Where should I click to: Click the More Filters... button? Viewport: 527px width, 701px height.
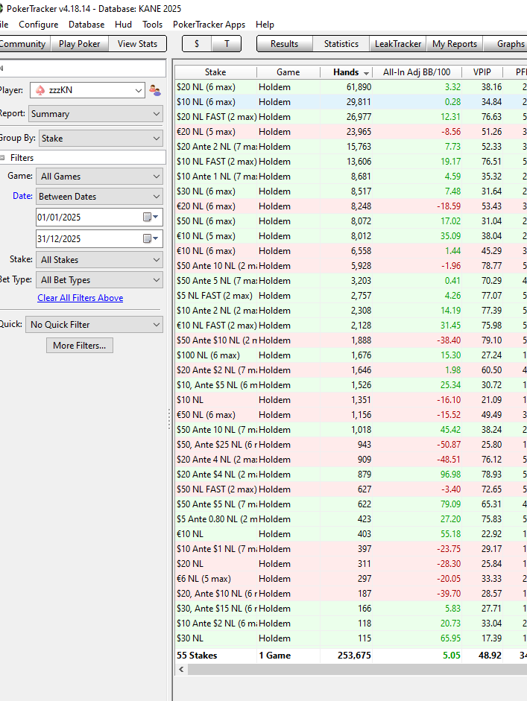coord(80,346)
